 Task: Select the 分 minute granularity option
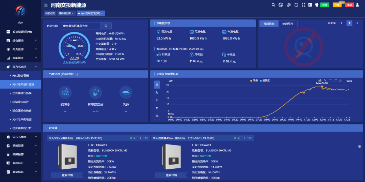(x=157, y=85)
